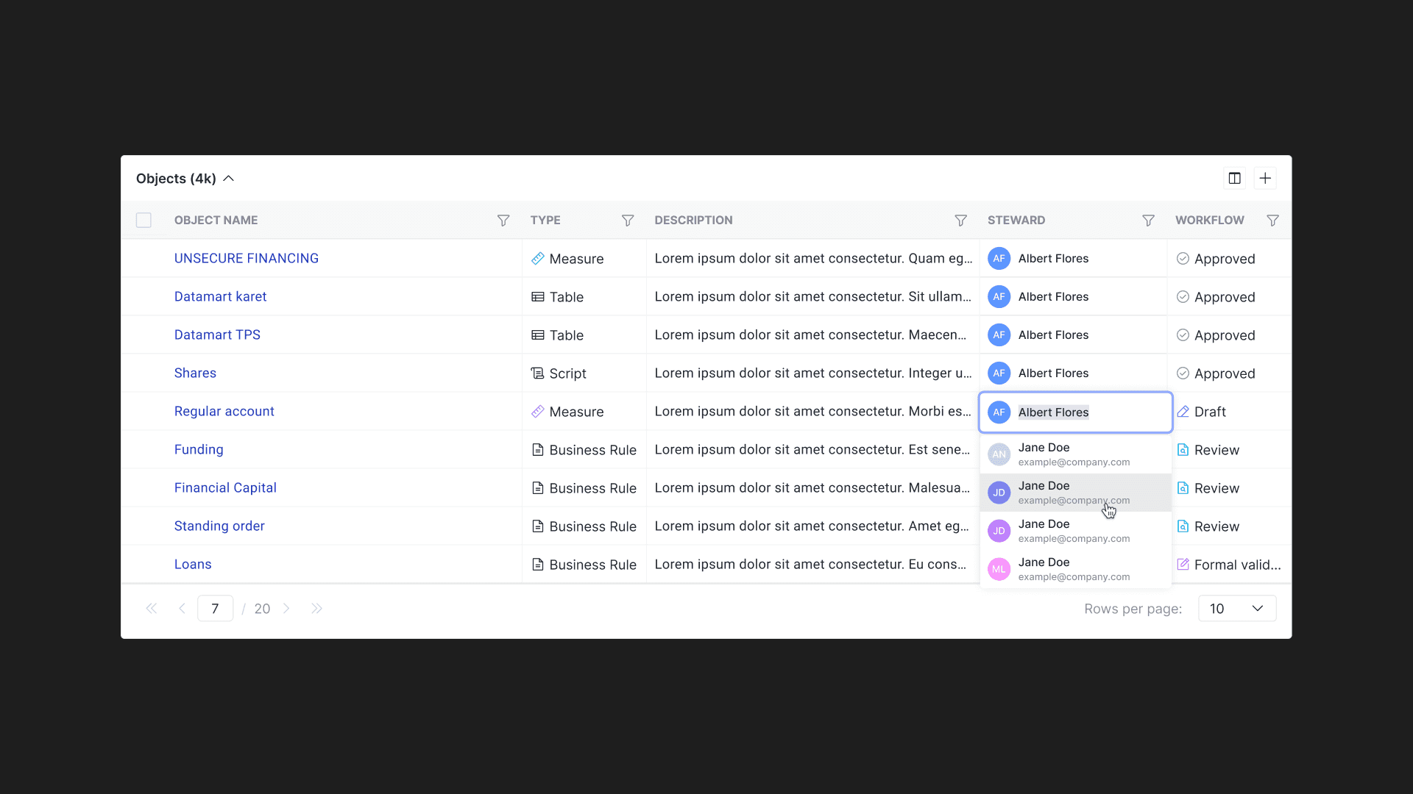Image resolution: width=1413 pixels, height=794 pixels.
Task: Open Loans object link
Action: tap(193, 565)
